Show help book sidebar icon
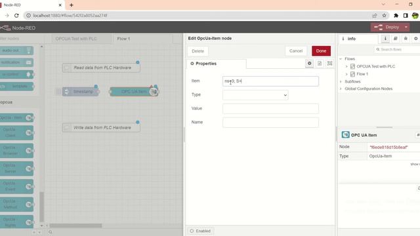 (395, 39)
